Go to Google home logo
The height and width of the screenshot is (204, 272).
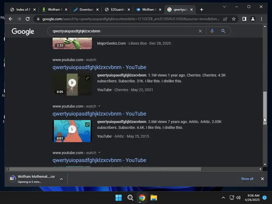coord(23,32)
